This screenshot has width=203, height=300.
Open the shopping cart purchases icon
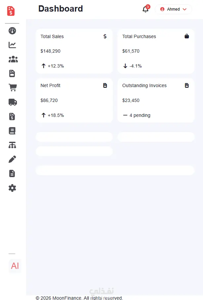pyautogui.click(x=13, y=88)
